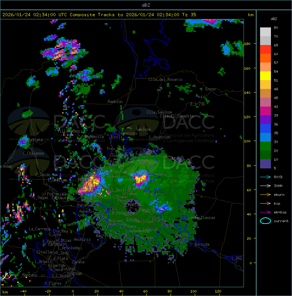Click the bottom axis '120' tick

click(x=218, y=291)
